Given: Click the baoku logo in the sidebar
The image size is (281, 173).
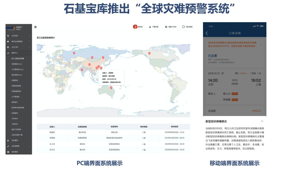Looking at the screenshot, I should pyautogui.click(x=11, y=28).
